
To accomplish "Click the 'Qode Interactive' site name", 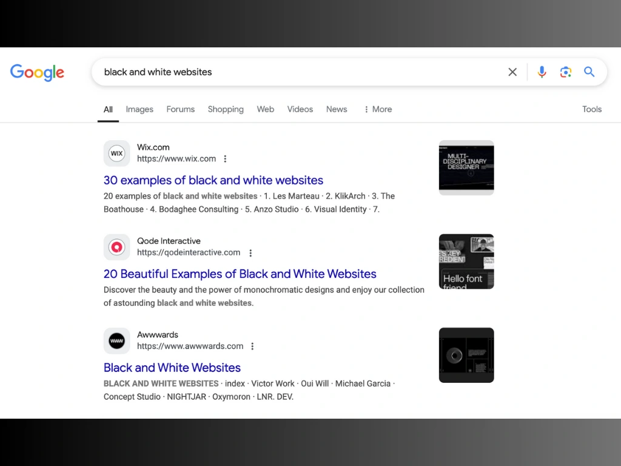I will pyautogui.click(x=169, y=241).
